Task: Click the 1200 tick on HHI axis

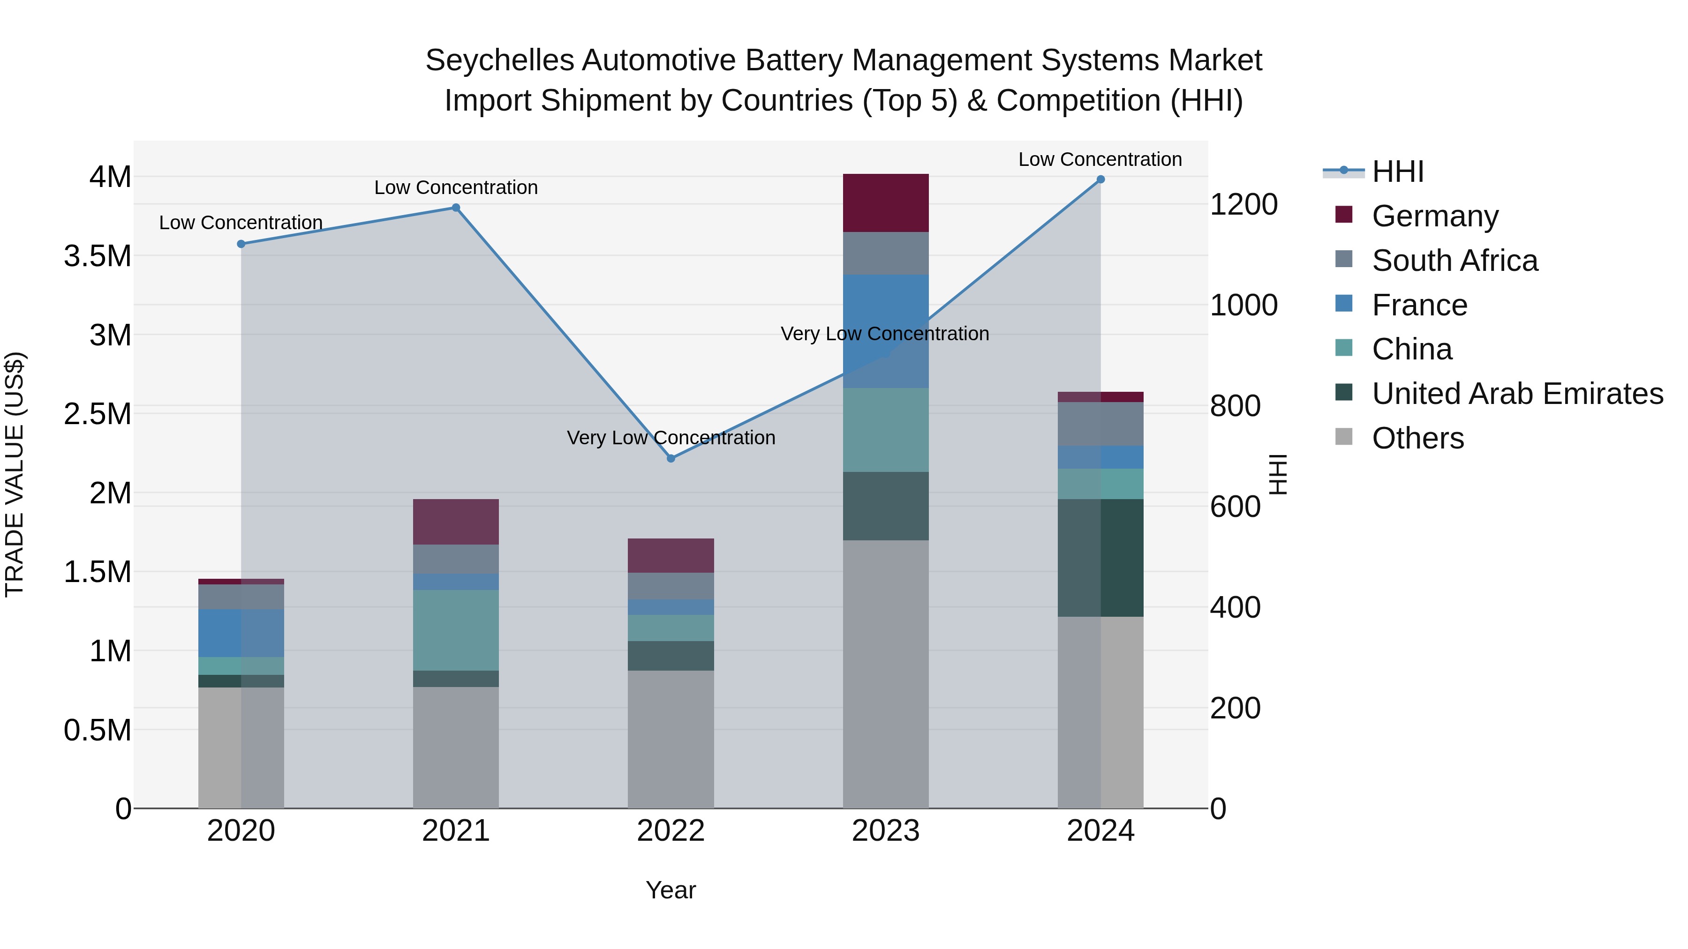Action: coord(1243,204)
